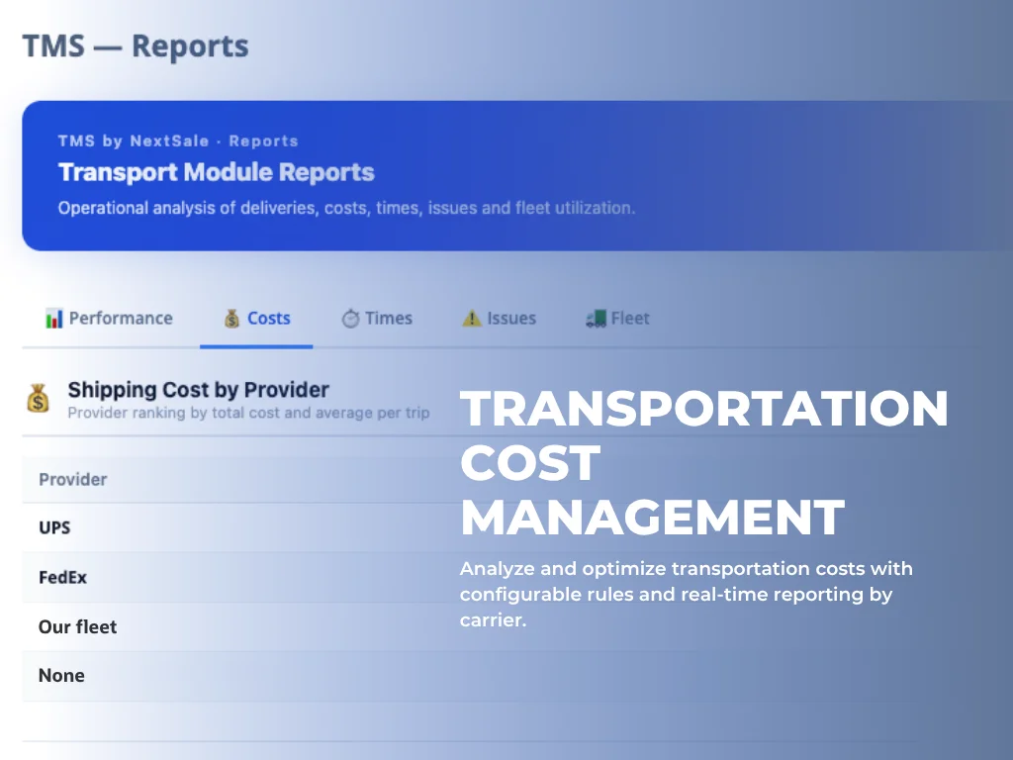Click the Performance bar chart icon
This screenshot has width=1013, height=760.
[54, 319]
